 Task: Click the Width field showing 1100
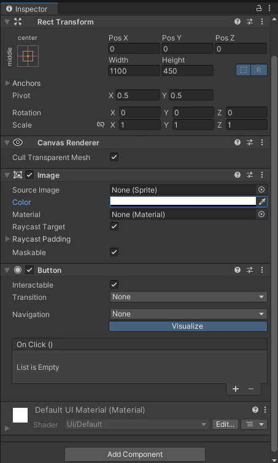pyautogui.click(x=134, y=71)
